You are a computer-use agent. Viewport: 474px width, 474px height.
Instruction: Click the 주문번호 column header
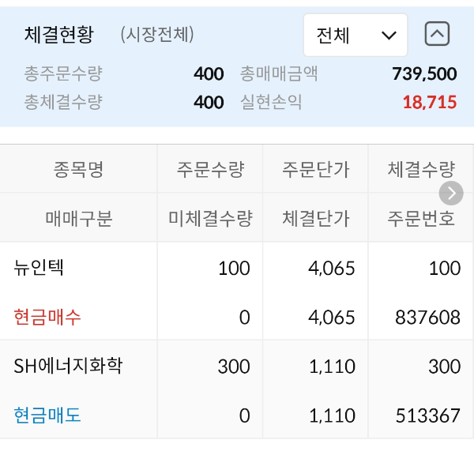point(421,218)
